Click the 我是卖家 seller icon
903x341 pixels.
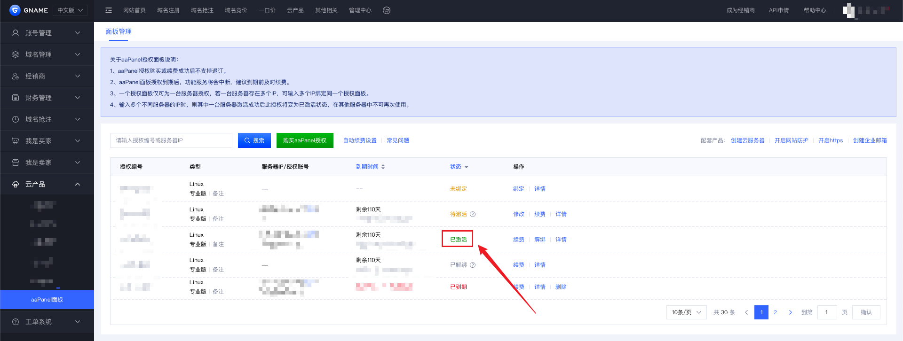(16, 163)
